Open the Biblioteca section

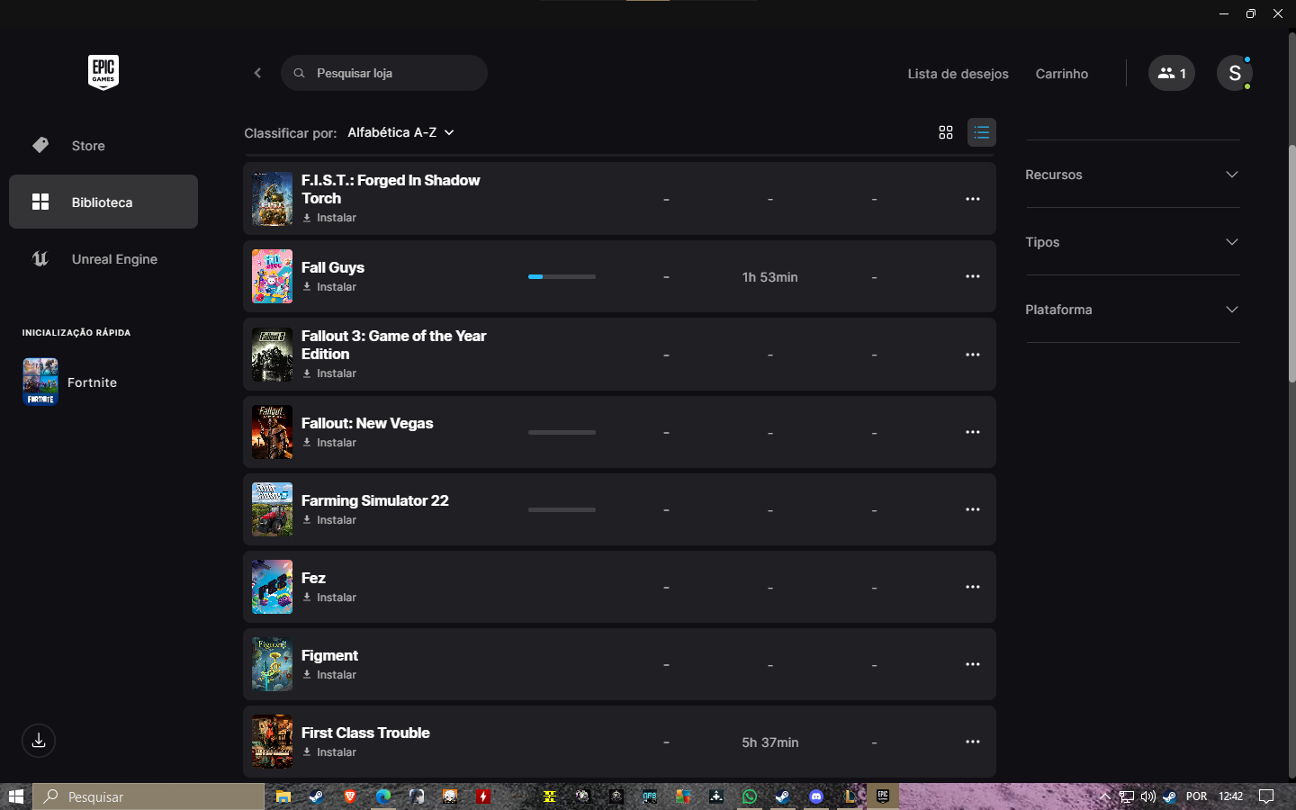tap(103, 202)
